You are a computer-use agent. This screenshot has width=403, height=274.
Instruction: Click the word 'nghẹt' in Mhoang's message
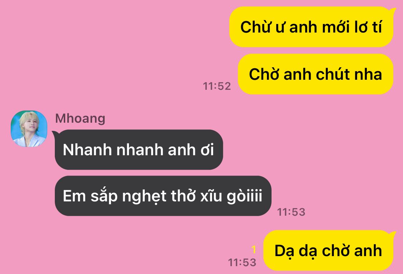pos(144,196)
